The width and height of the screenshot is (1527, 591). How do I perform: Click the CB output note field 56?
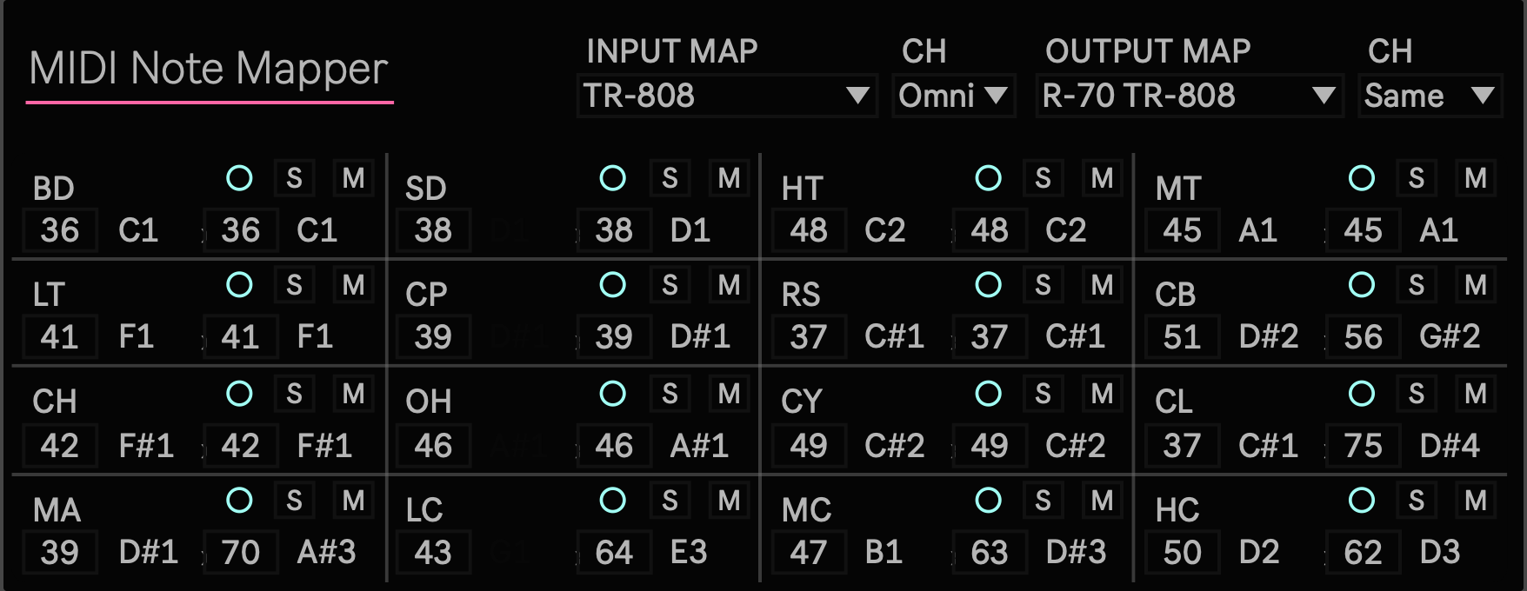(x=1363, y=336)
